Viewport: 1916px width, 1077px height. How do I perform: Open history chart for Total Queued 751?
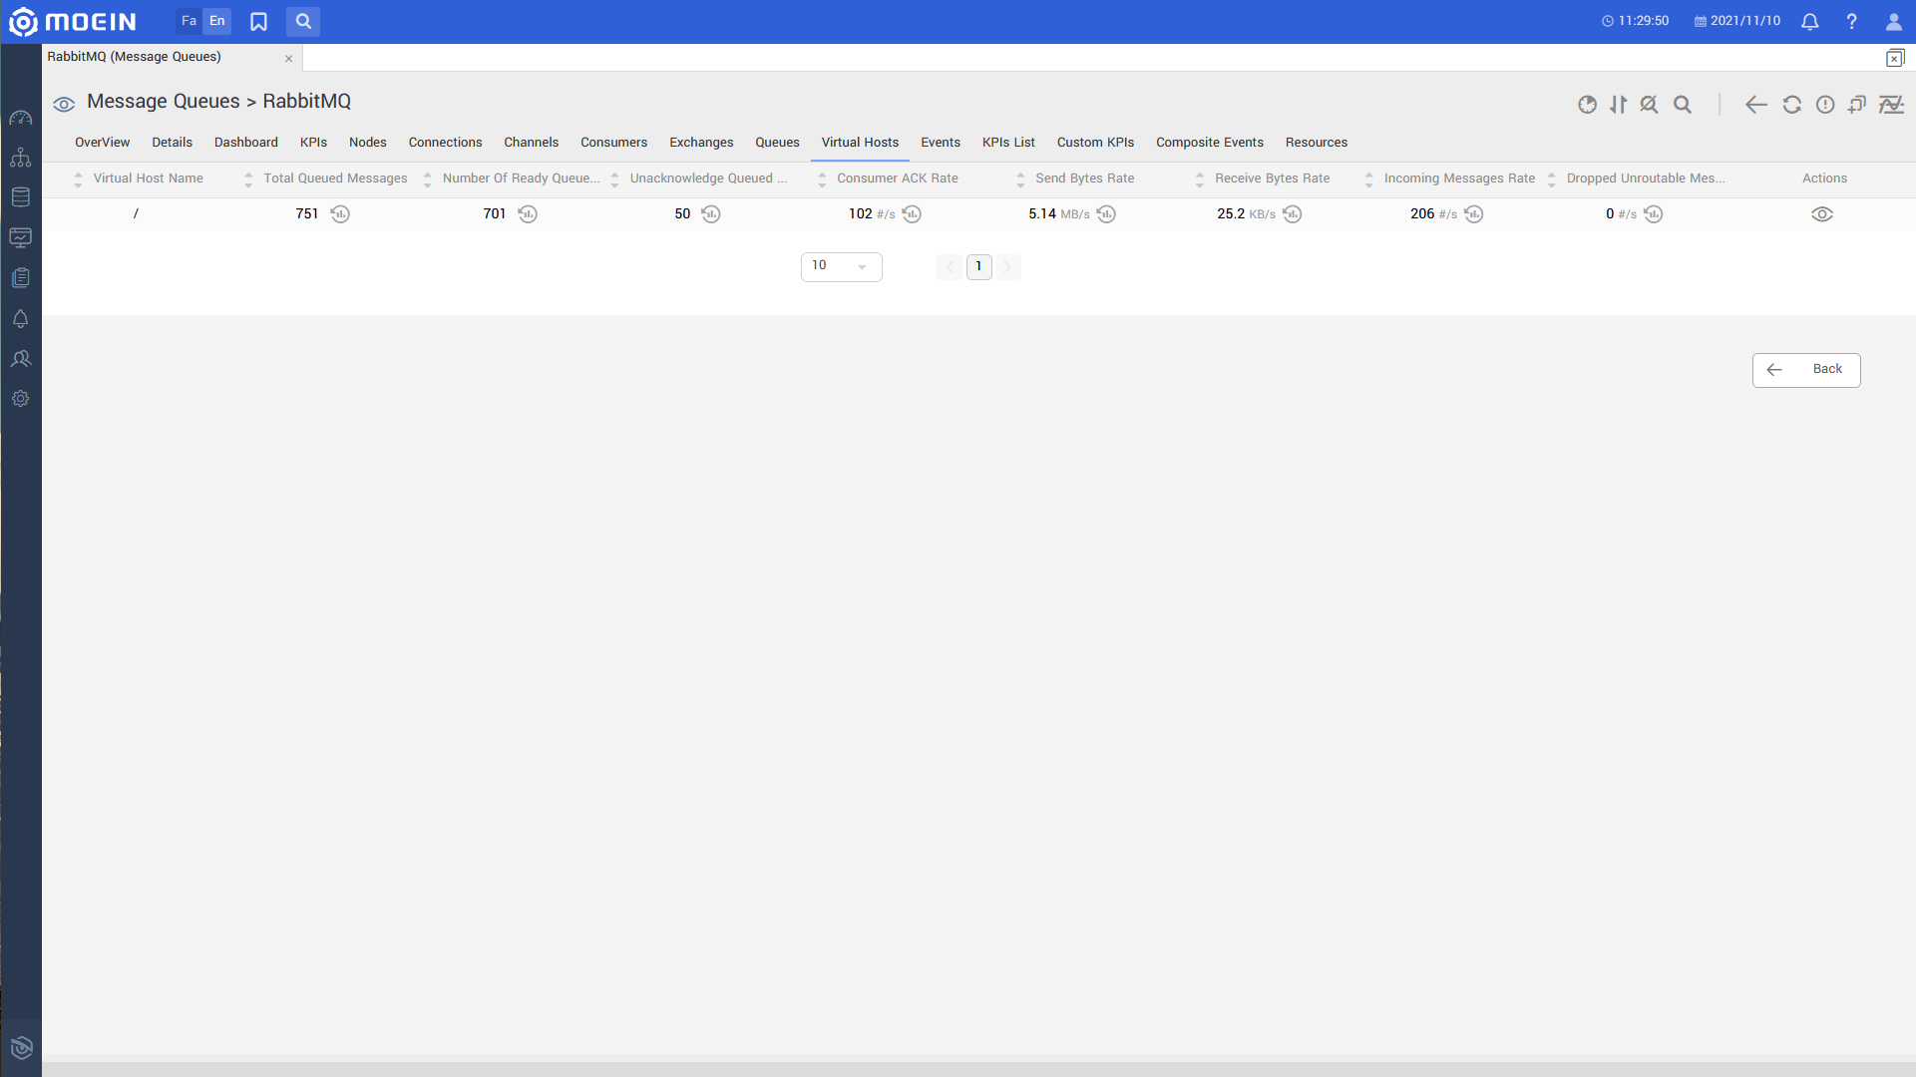pos(340,214)
